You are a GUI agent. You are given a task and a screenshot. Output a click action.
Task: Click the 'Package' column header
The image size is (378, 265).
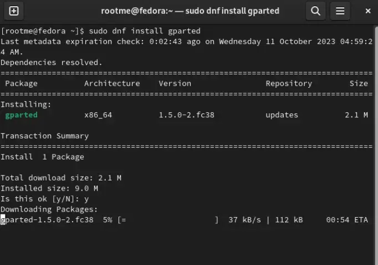click(x=22, y=83)
